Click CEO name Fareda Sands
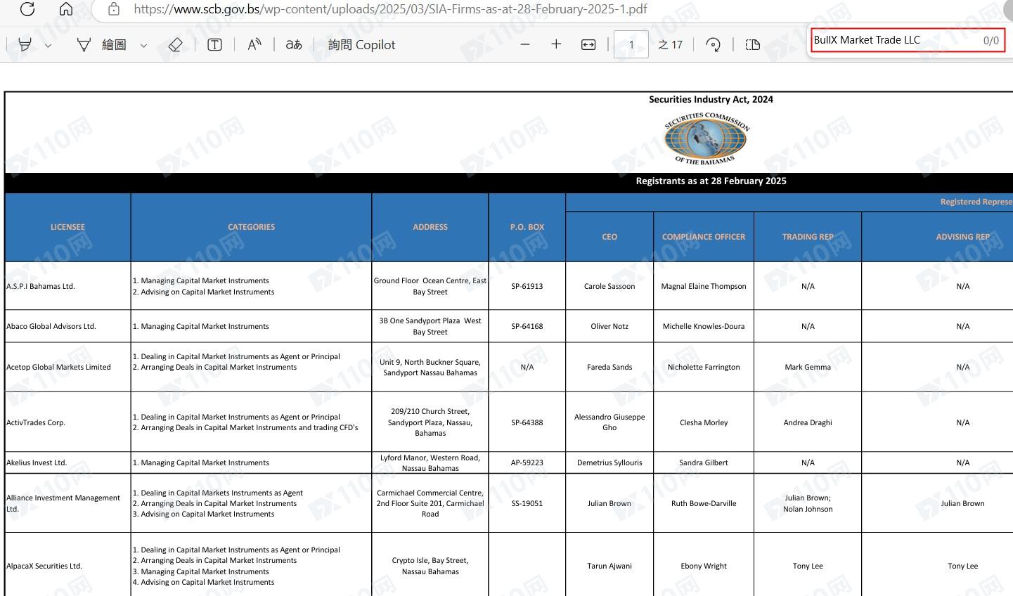The width and height of the screenshot is (1013, 596). [x=609, y=367]
